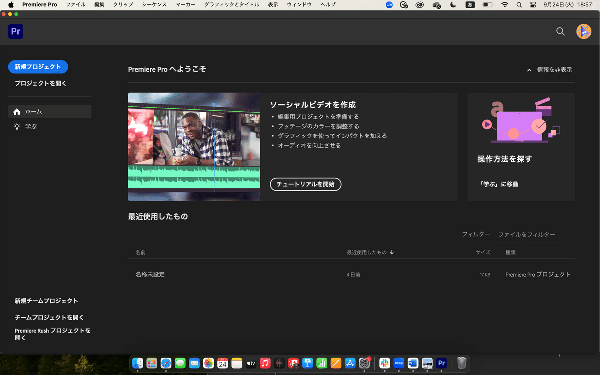Open Word from the Dock
The image size is (600, 375).
pyautogui.click(x=413, y=363)
